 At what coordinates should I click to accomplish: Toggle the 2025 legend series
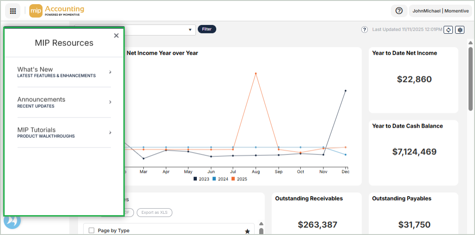tap(239, 179)
